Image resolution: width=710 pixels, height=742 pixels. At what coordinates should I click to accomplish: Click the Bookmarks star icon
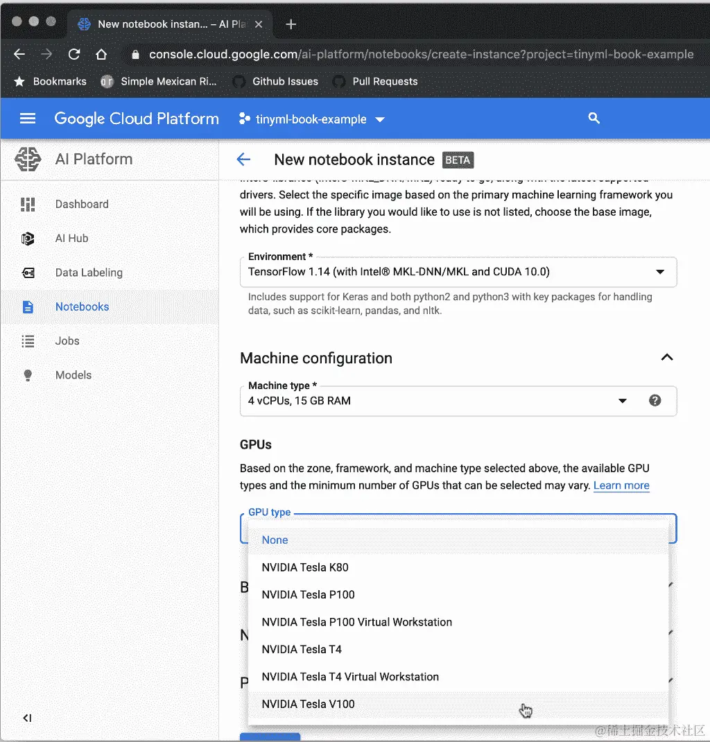tap(19, 81)
